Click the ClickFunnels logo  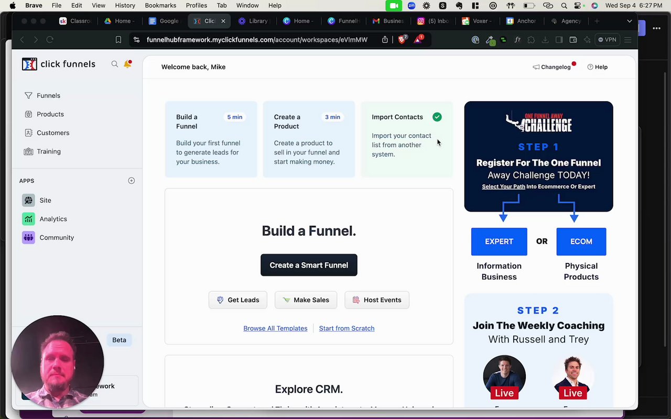click(59, 64)
